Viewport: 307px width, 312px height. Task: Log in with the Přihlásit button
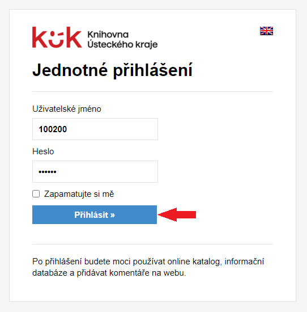click(x=95, y=214)
